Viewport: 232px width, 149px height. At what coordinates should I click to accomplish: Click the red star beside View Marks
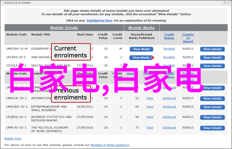pos(153,58)
